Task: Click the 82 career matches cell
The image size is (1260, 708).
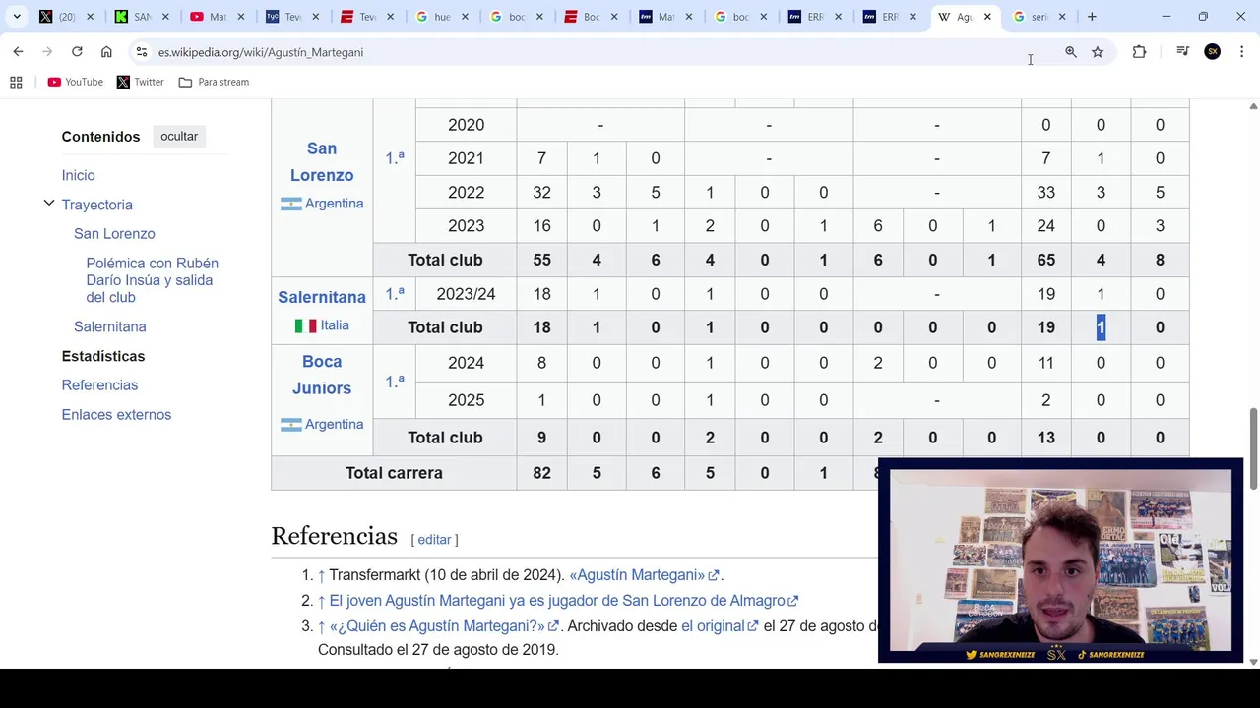Action: pyautogui.click(x=541, y=473)
